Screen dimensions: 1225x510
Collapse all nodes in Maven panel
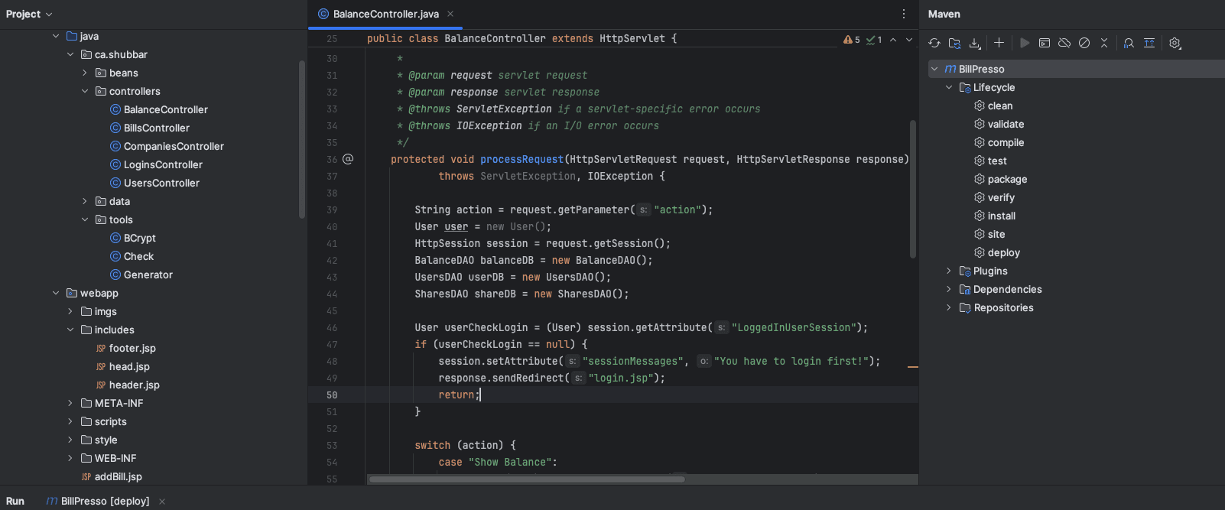(1104, 43)
